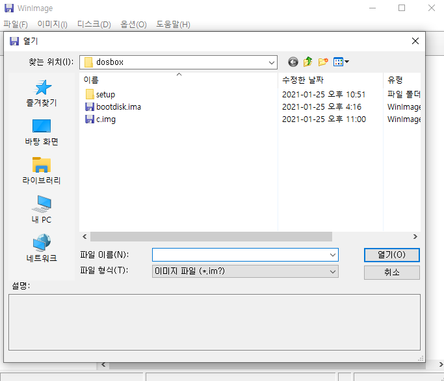Select the bootdisk.ima file

[113, 107]
